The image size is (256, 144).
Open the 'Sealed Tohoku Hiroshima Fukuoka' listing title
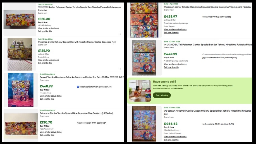pyautogui.click(x=82, y=77)
